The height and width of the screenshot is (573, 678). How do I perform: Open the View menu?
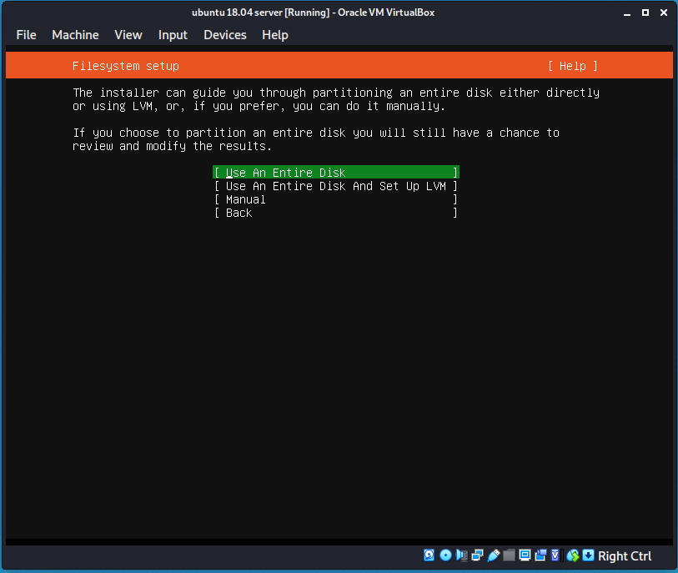[x=128, y=35]
